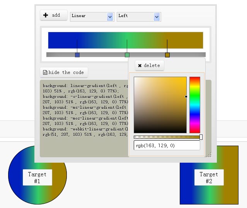
Task: Open the Linear gradient type dropdown
Action: (x=92, y=16)
